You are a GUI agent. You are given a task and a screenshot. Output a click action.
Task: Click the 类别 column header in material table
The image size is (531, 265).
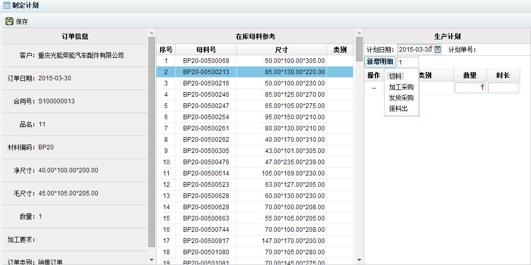[x=340, y=50]
